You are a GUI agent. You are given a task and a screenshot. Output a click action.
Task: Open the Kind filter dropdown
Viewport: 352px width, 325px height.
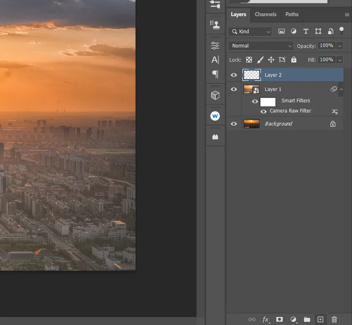251,32
